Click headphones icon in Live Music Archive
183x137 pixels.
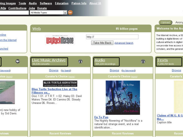click(80, 61)
